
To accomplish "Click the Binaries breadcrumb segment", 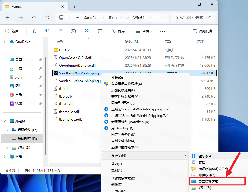I will click(x=115, y=18).
